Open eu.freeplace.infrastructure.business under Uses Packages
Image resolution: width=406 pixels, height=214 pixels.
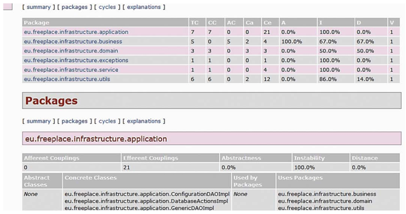tap(327, 194)
